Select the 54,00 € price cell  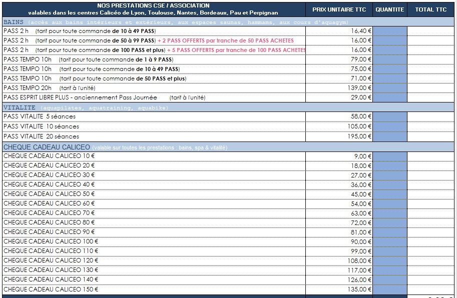click(x=339, y=203)
